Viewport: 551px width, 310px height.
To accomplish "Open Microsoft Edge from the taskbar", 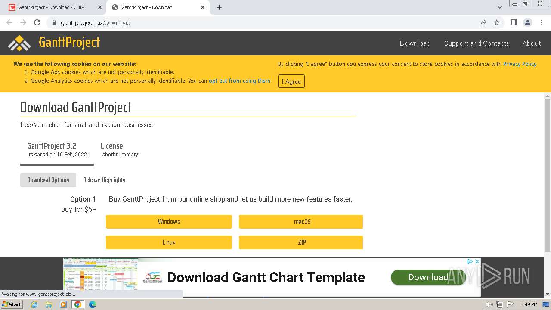I will click(x=93, y=304).
